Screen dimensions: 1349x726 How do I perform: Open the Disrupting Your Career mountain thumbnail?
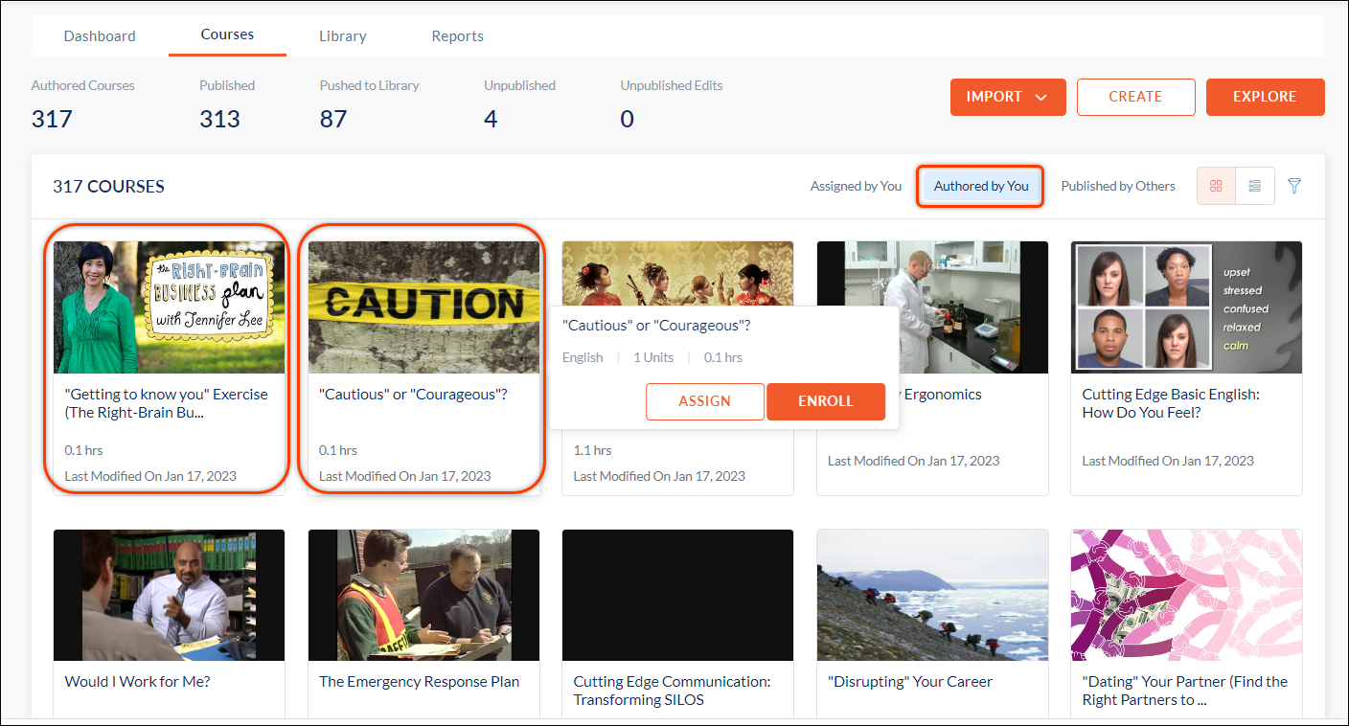pyautogui.click(x=932, y=595)
